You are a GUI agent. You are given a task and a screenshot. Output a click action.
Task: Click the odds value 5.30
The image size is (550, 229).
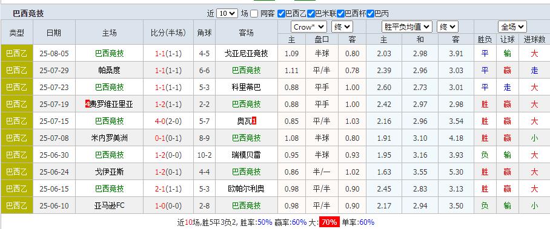pos(456,172)
